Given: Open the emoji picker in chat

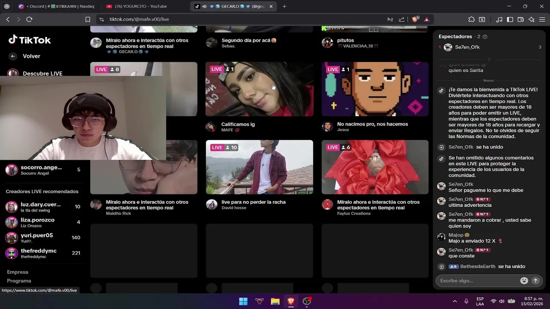Looking at the screenshot, I should [x=524, y=281].
